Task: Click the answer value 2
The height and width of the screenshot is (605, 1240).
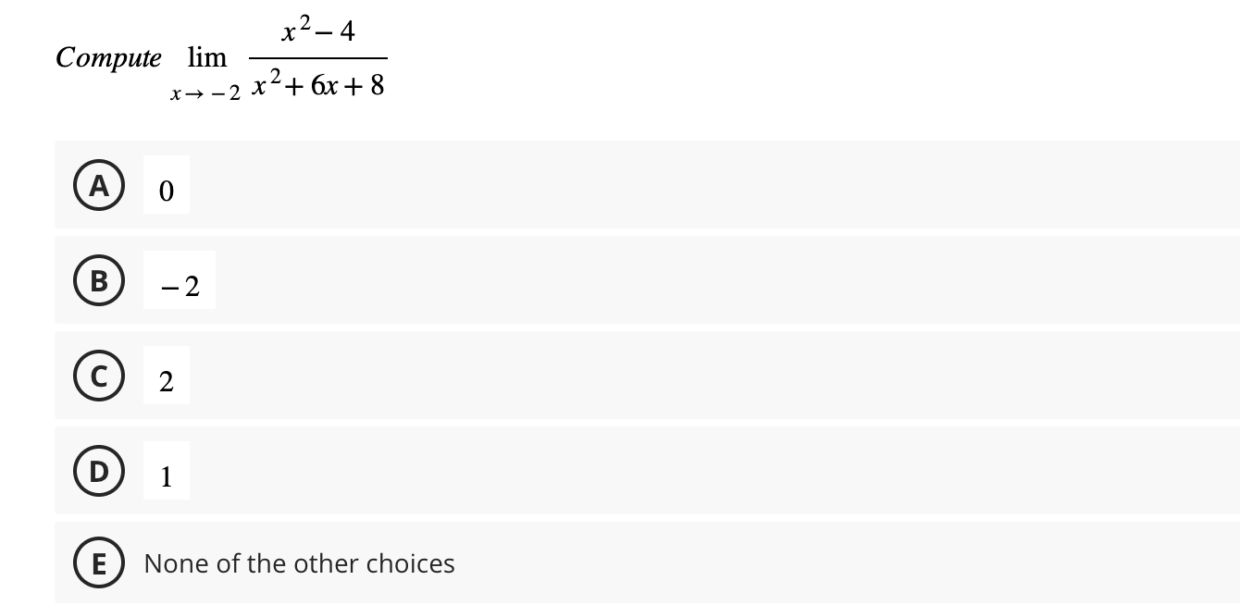Action: point(166,379)
